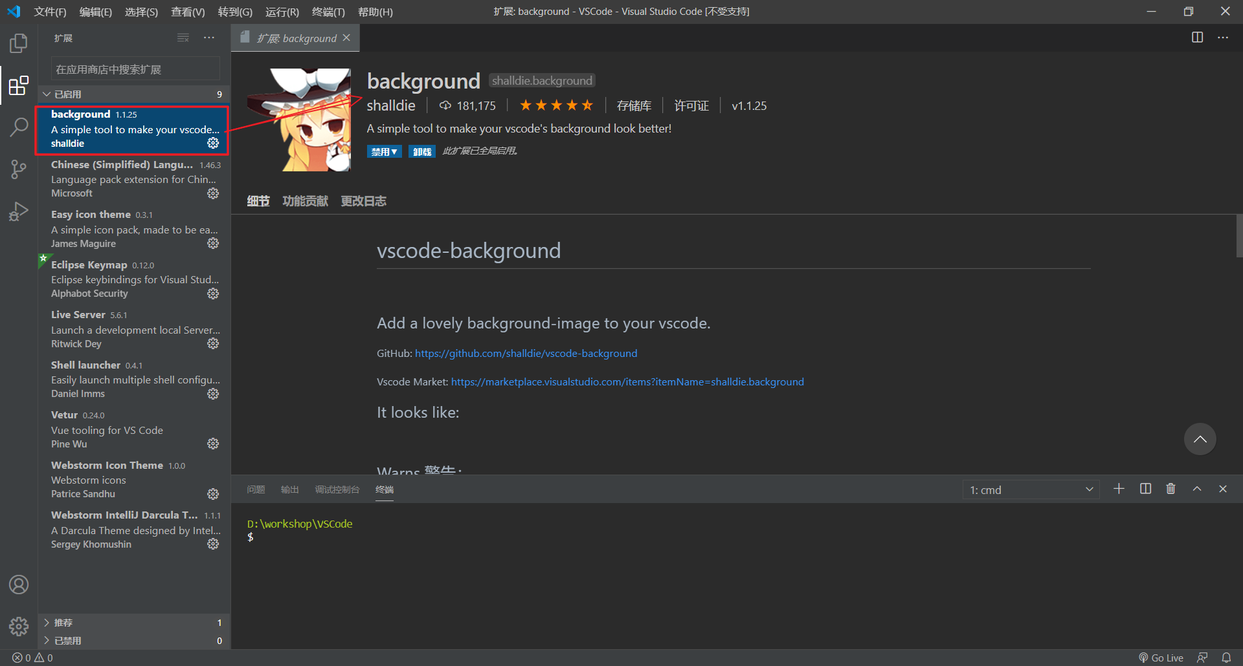Switch to the 功能贡献 contributions tab
Image resolution: width=1243 pixels, height=666 pixels.
pyautogui.click(x=306, y=201)
